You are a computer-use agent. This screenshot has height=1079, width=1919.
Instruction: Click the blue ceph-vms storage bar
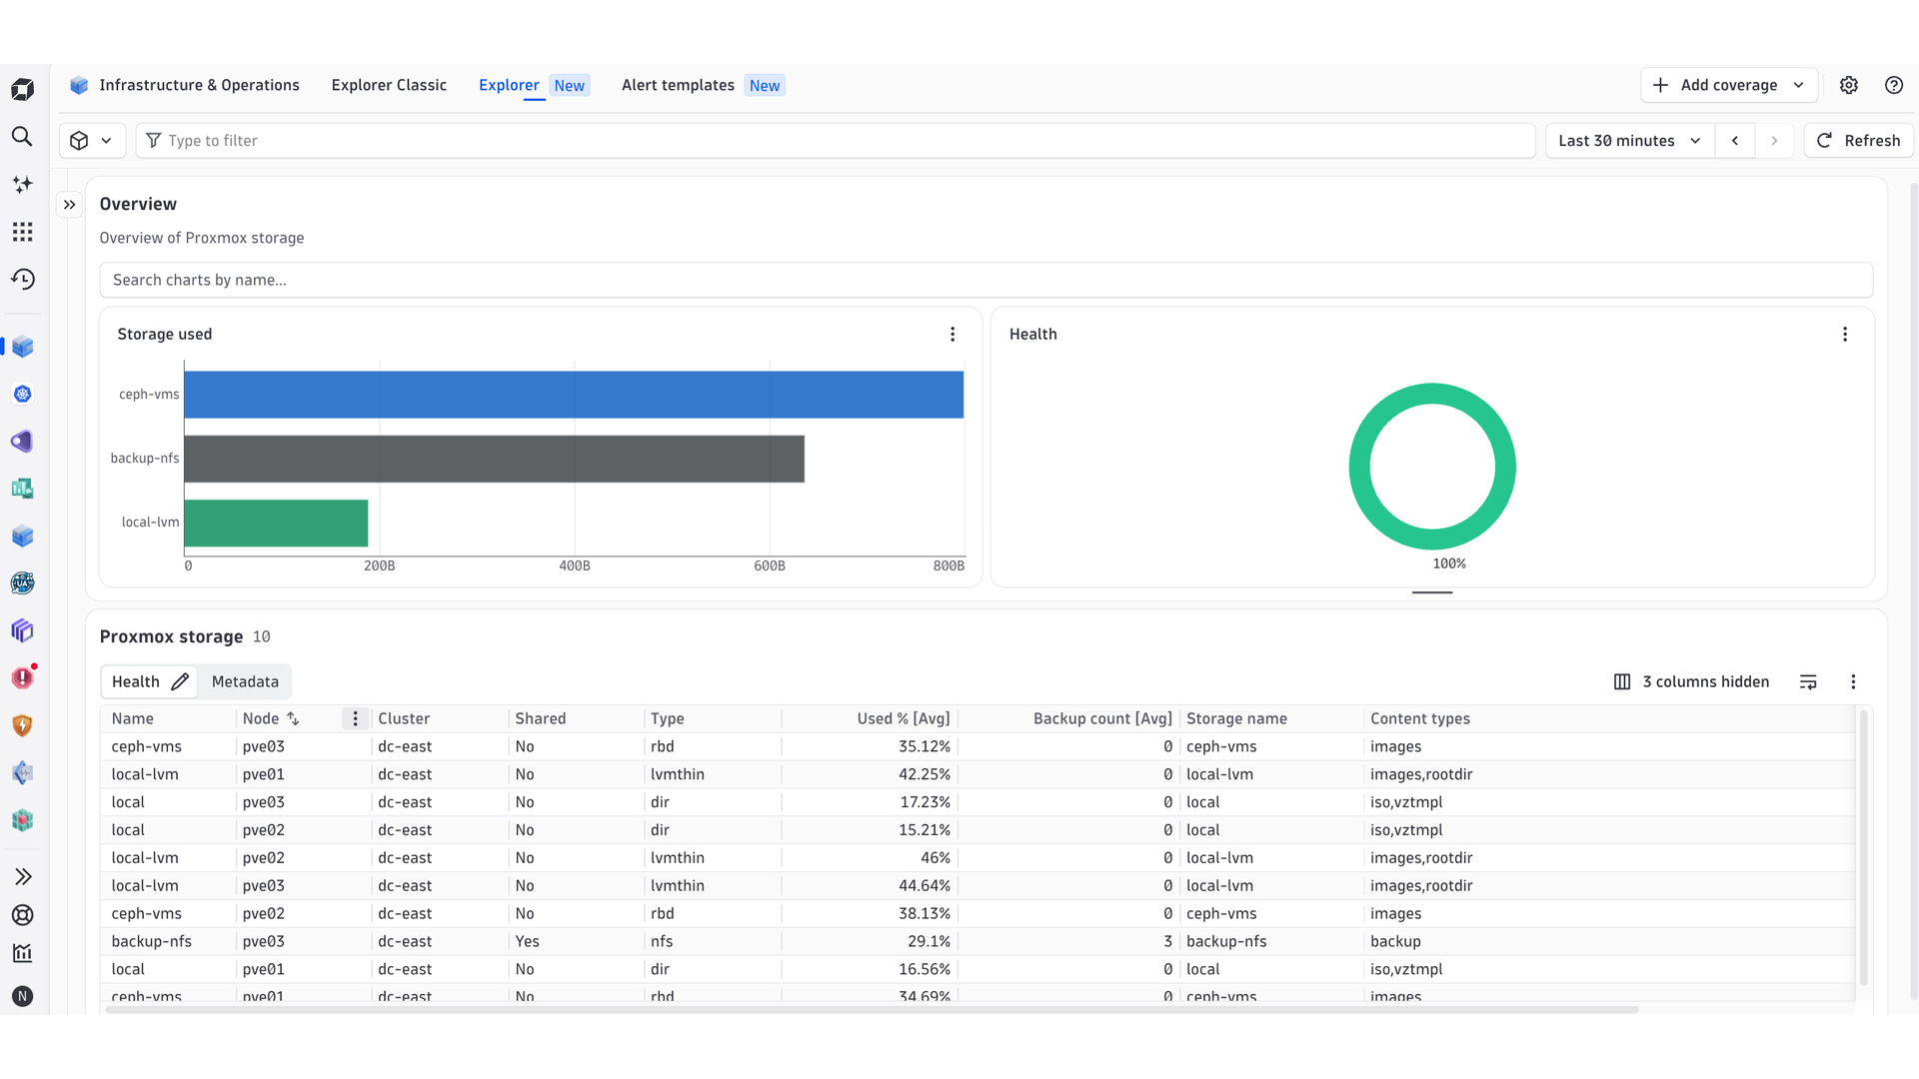[x=574, y=395]
